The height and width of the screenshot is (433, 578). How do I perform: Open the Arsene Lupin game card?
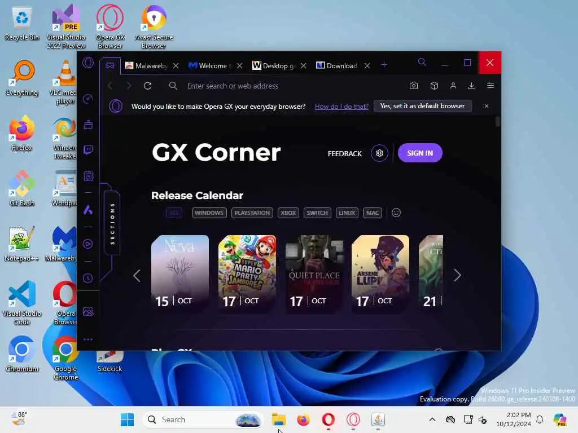point(380,275)
